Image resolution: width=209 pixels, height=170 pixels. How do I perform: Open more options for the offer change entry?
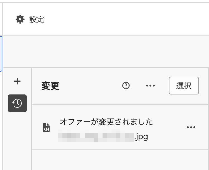pos(191,127)
